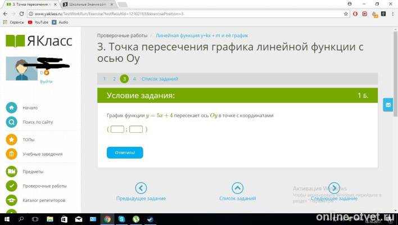Click the second coordinate input box
Screen dimensions: 398x225
coord(136,129)
